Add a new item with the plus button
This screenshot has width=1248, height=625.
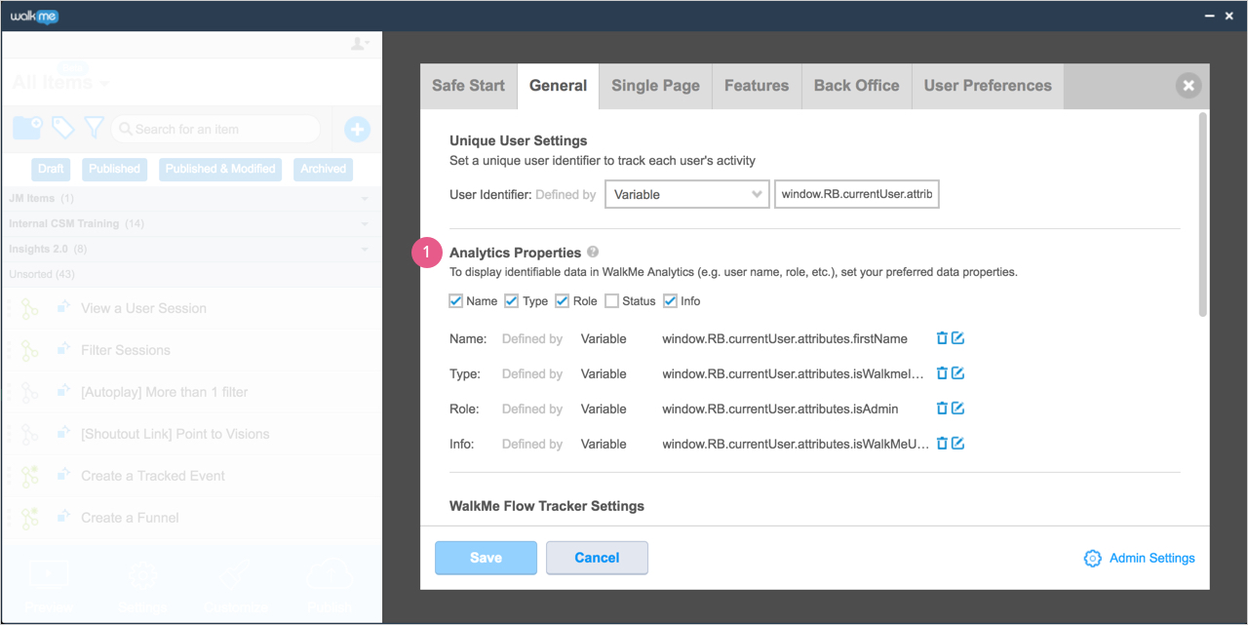coord(357,128)
